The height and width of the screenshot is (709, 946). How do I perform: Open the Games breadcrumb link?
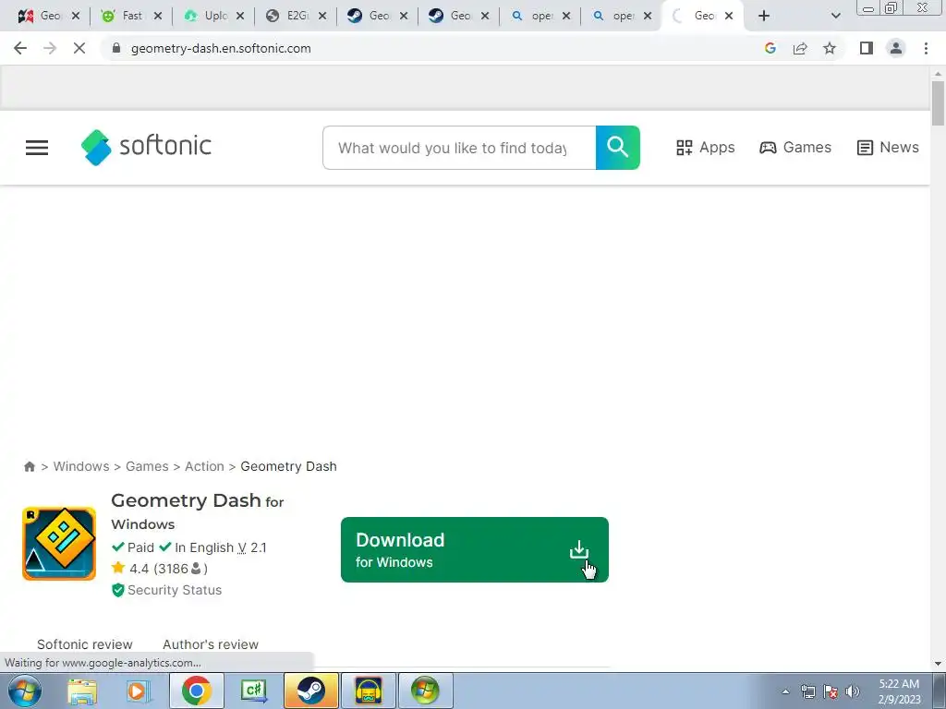click(x=147, y=466)
